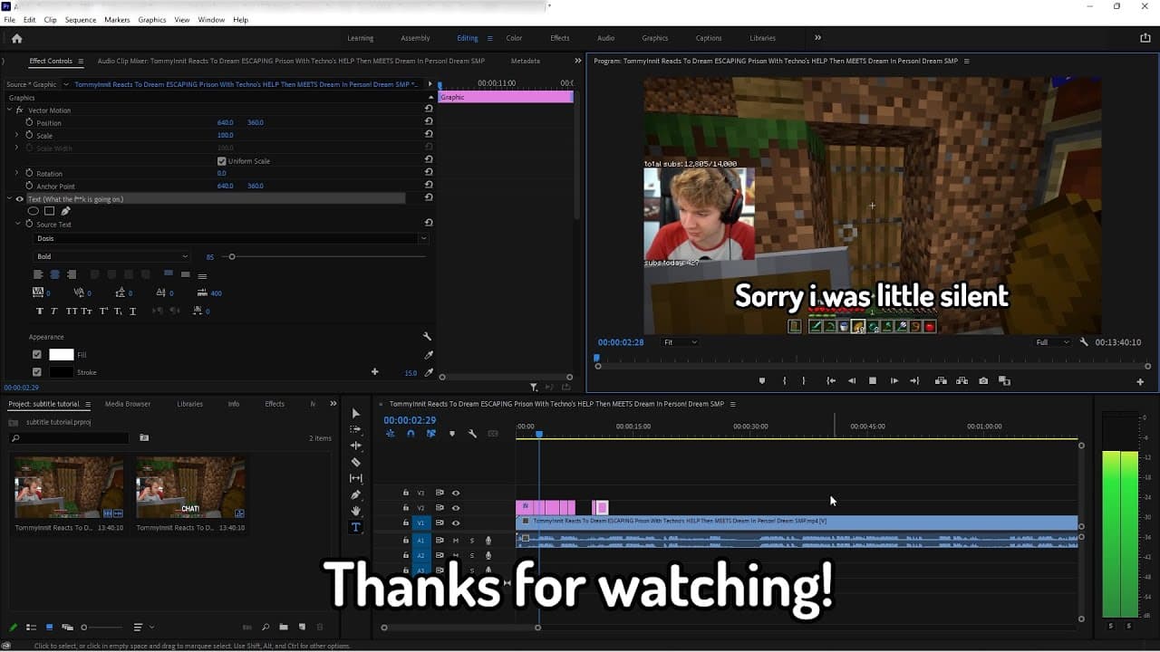Switch to the Audio workspace tab
Viewport: 1160px width, 652px height.
(605, 38)
